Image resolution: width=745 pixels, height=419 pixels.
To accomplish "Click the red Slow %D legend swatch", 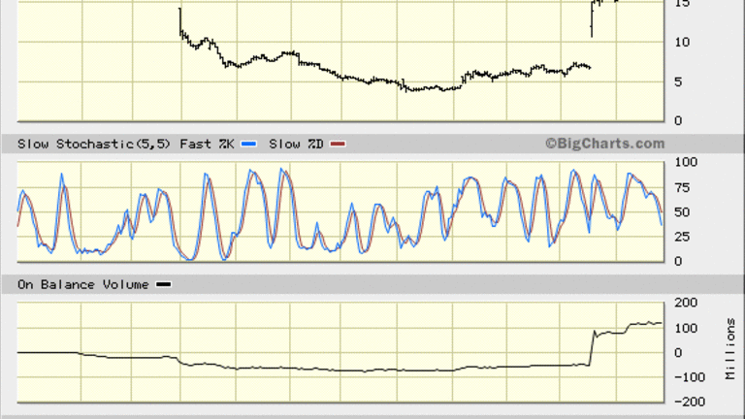I will point(339,144).
